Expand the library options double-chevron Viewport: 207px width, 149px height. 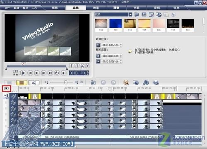coord(173,14)
